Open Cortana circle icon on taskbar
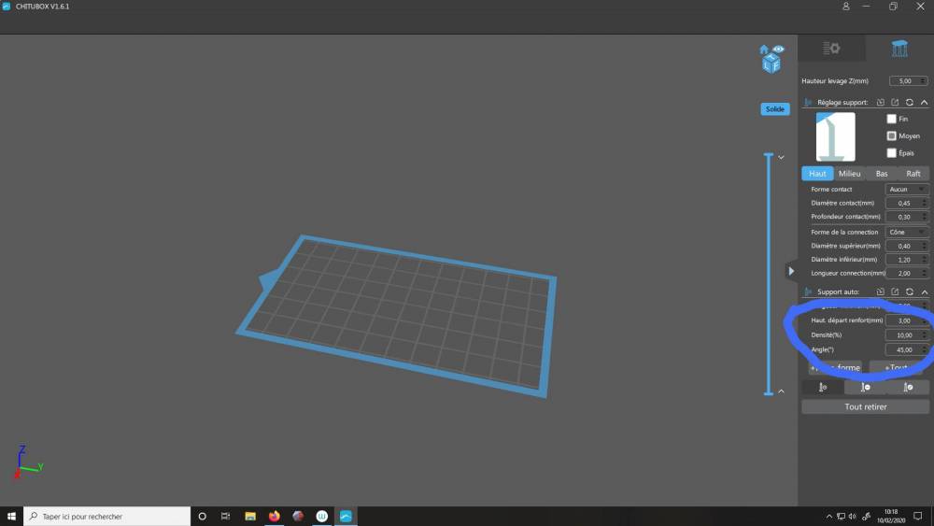 (x=202, y=517)
